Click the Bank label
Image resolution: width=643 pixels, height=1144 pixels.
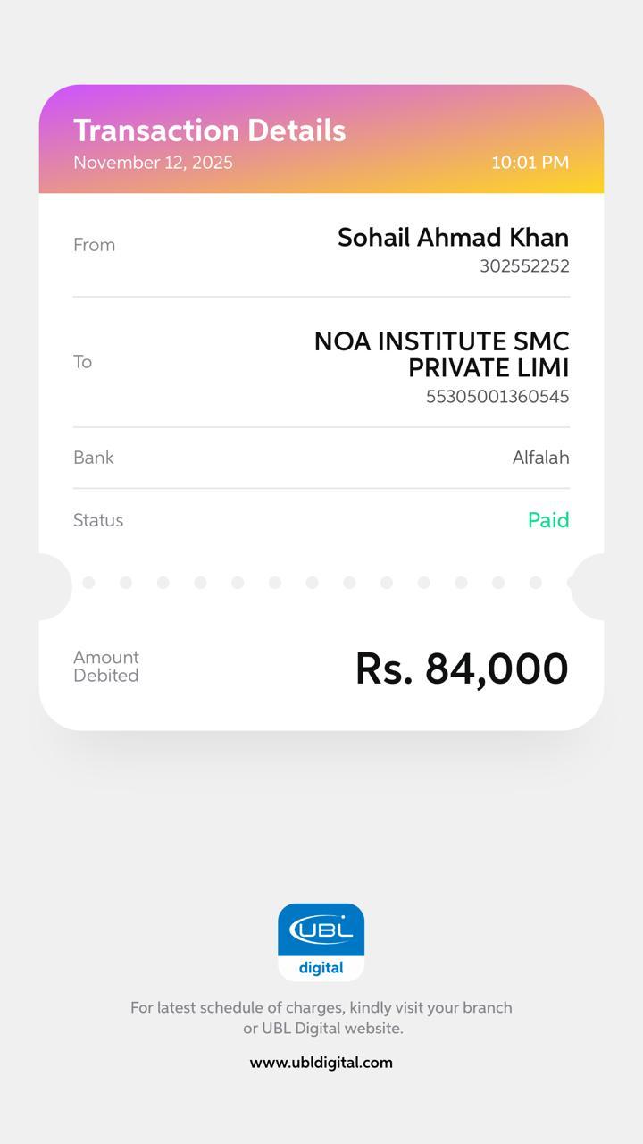click(94, 458)
